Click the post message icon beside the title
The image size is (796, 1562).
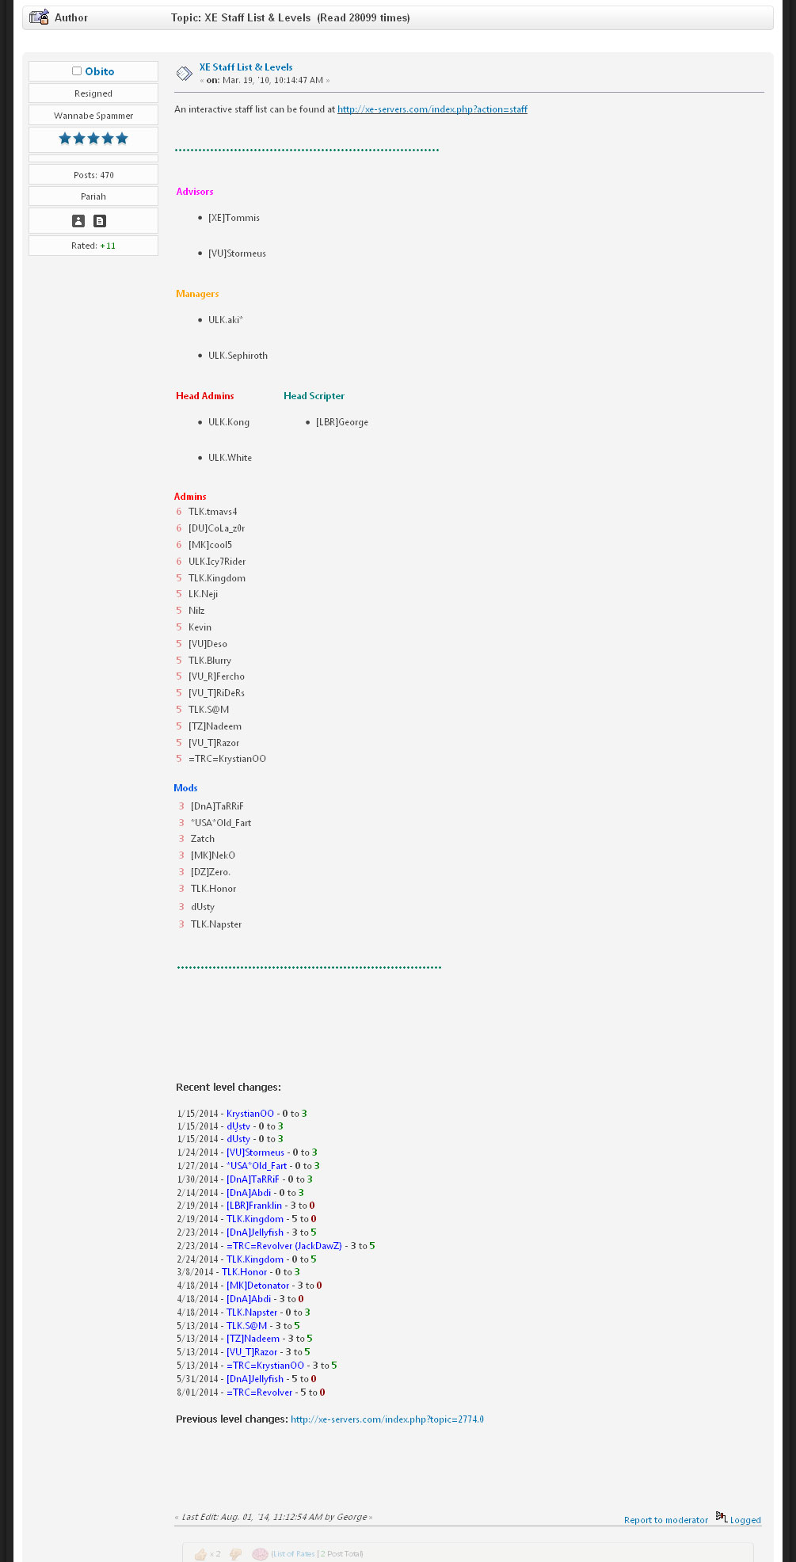pyautogui.click(x=185, y=74)
